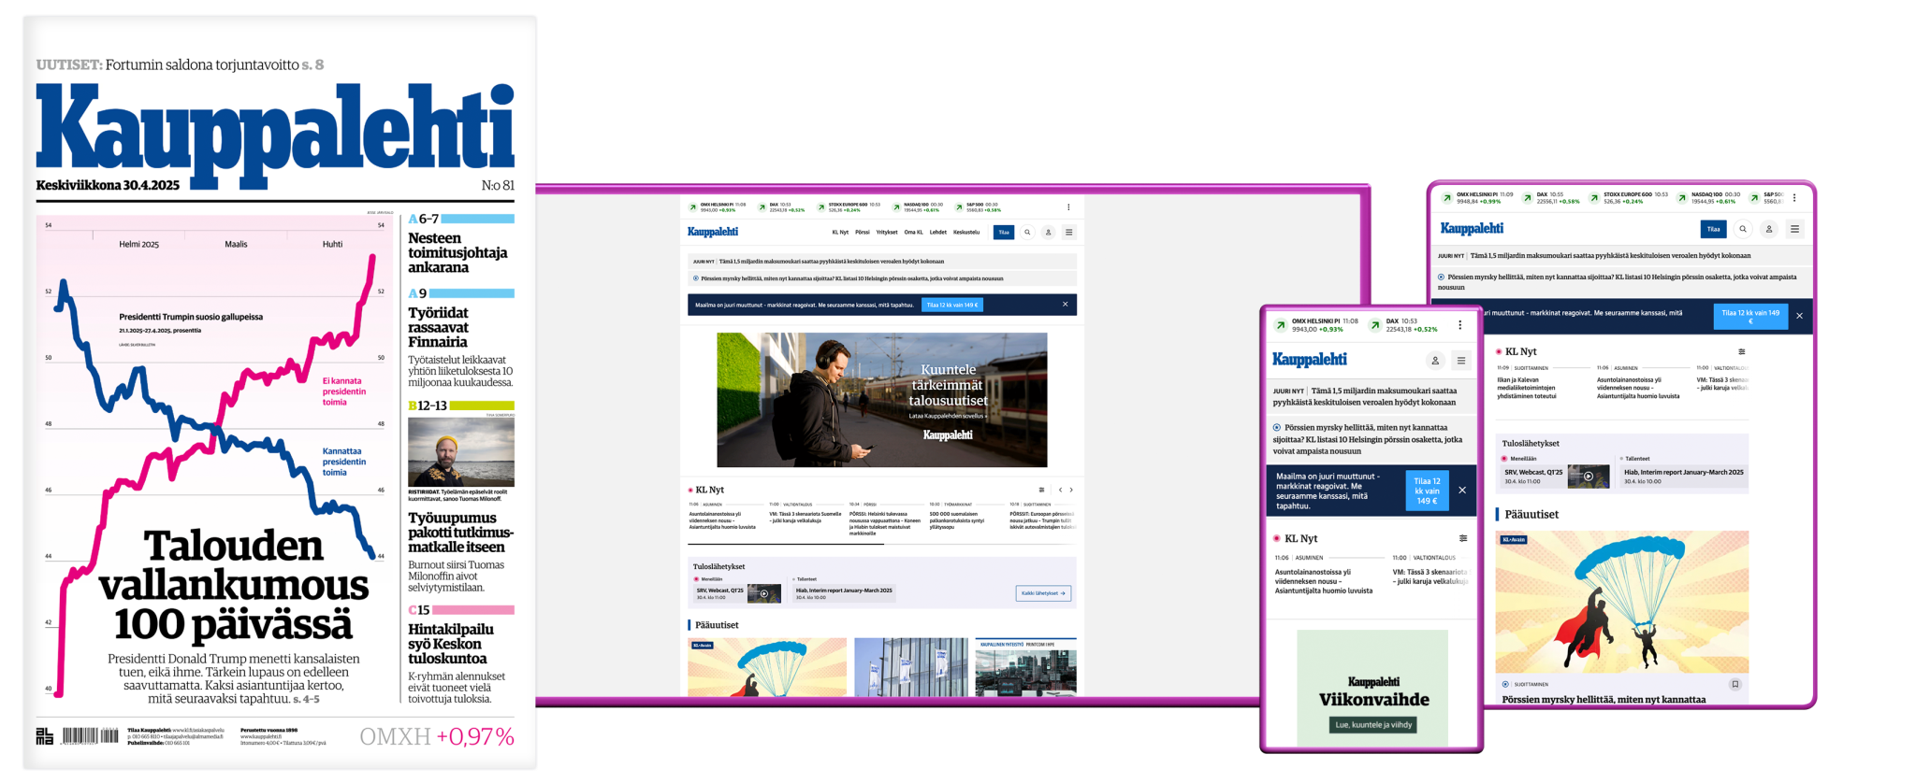Viewport: 1916px width, 783px height.
Task: Click Tuomas Milonoff photo on newspaper cover
Action: pyautogui.click(x=461, y=452)
